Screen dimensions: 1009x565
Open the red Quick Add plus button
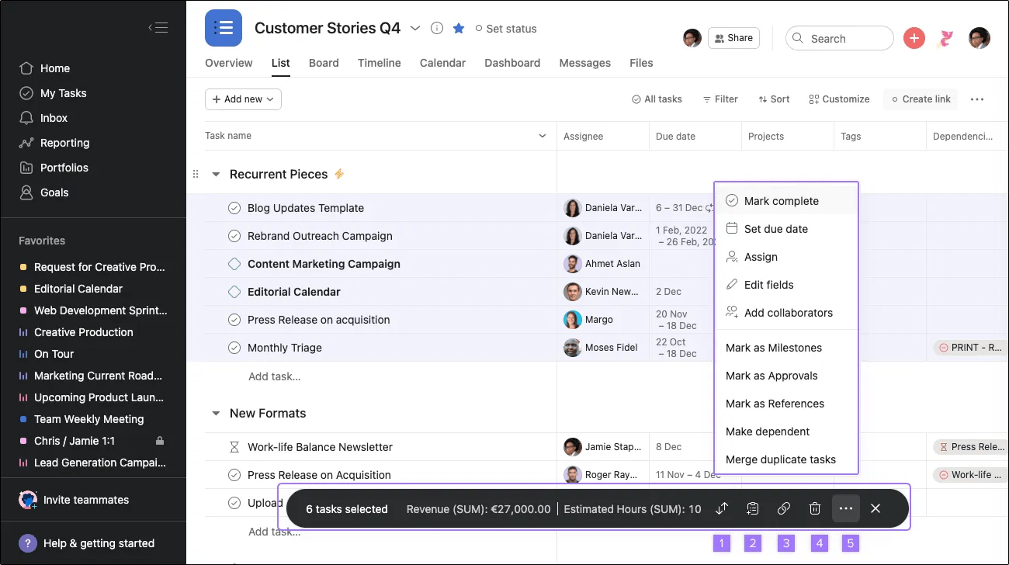click(x=914, y=37)
